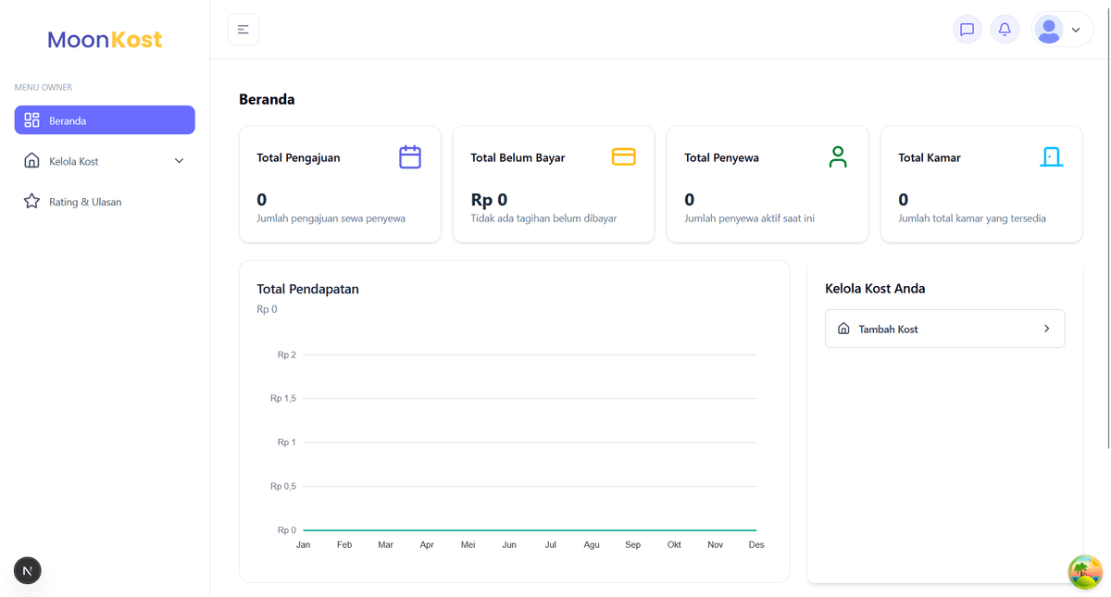Click the Tambah Kost button
1111x597 pixels.
(944, 328)
